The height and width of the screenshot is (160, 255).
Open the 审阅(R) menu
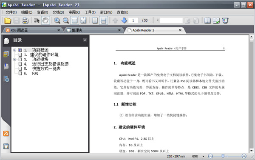click(74, 12)
